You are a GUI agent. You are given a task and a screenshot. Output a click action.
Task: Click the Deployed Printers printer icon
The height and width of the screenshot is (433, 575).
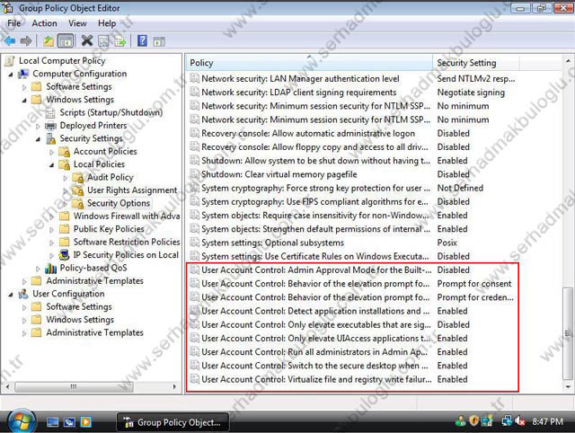click(50, 126)
